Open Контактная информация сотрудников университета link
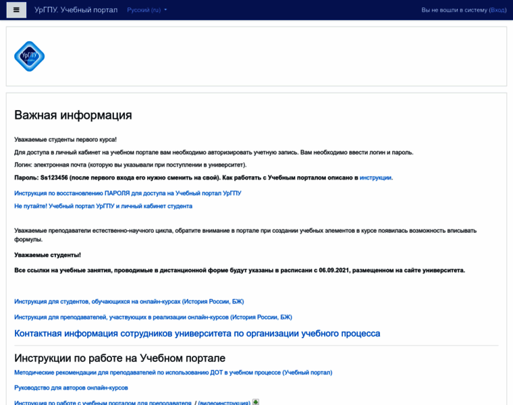This screenshot has height=405, width=513. coord(197,333)
